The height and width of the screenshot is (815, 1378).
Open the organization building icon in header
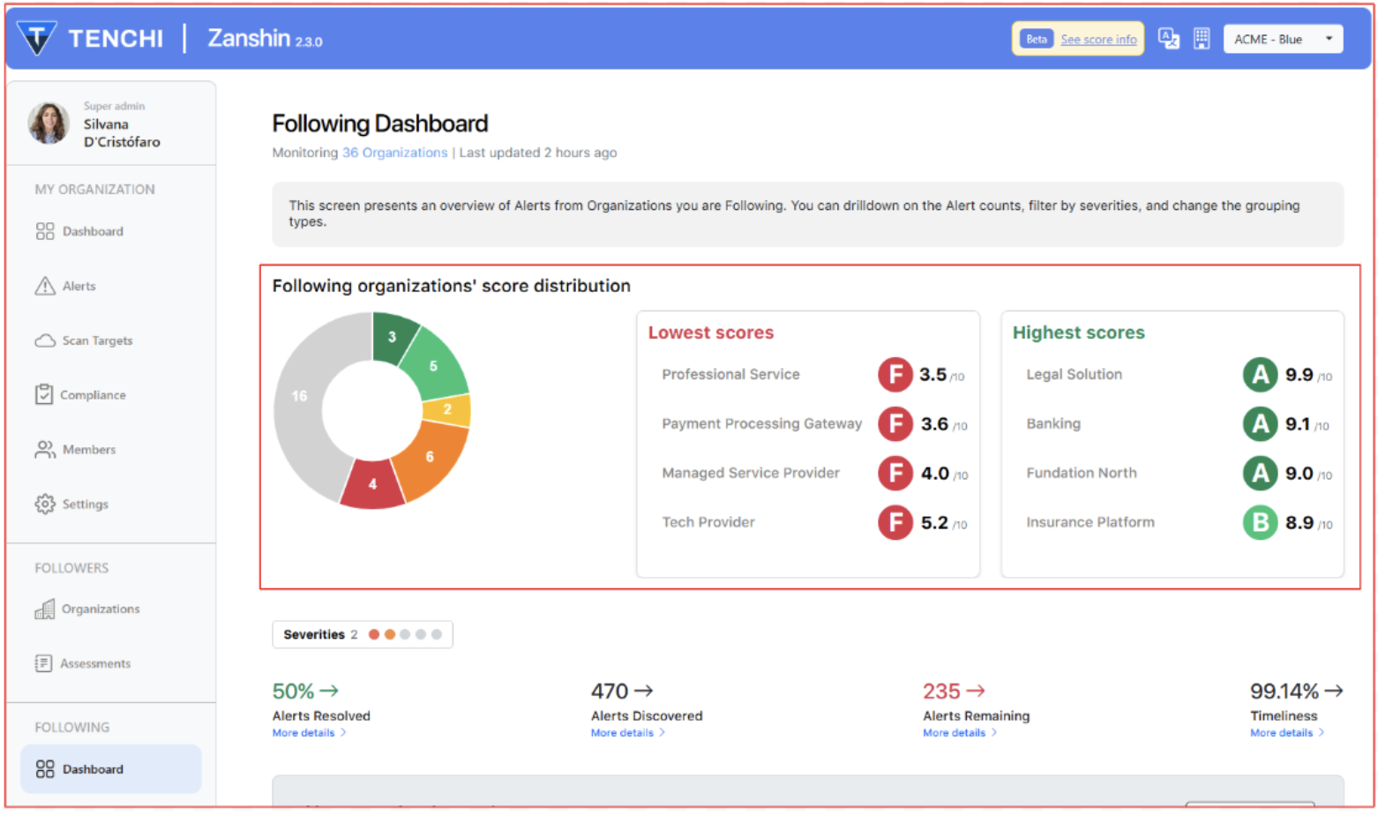point(1202,39)
